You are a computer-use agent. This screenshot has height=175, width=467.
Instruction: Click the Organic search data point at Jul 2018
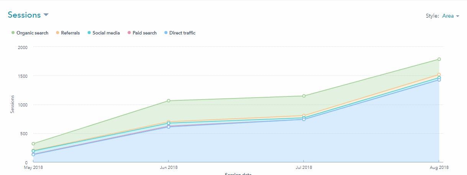[x=304, y=96]
